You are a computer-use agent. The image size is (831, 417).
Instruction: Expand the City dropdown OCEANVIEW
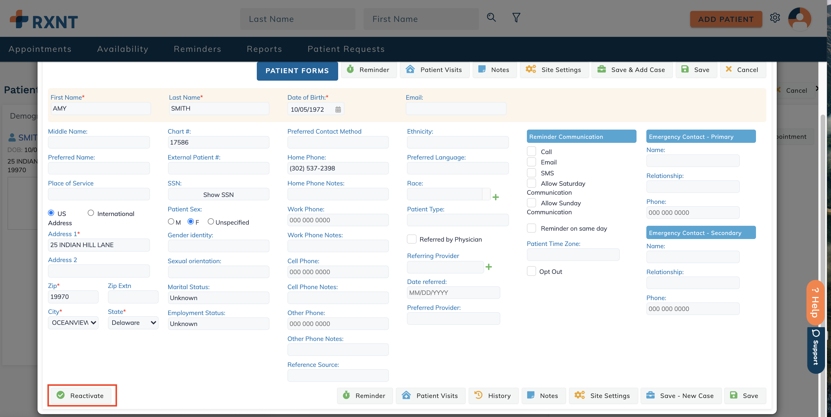[73, 323]
